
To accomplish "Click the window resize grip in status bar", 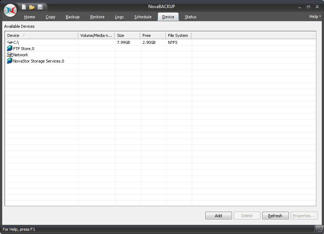I will pos(320,230).
